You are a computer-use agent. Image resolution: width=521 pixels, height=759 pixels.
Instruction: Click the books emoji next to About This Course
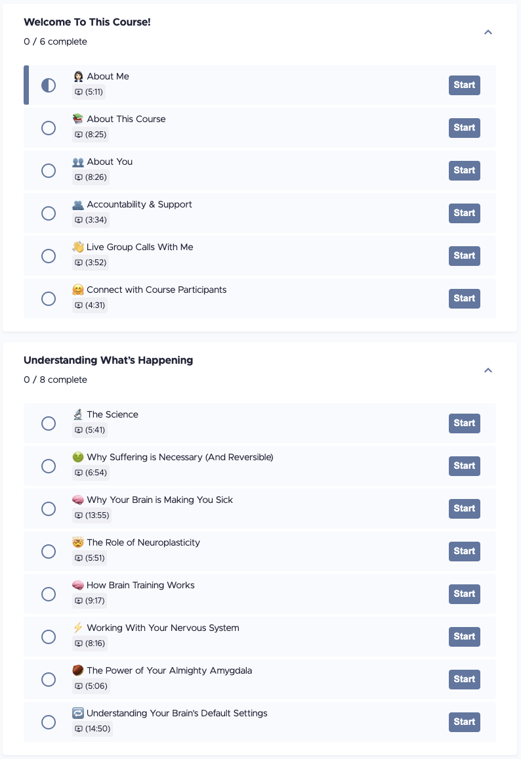click(78, 119)
